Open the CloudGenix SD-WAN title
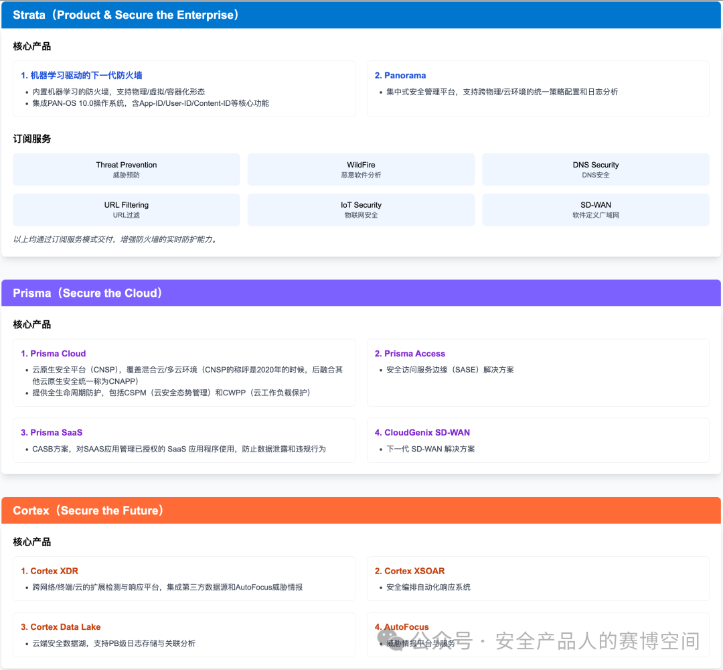The image size is (723, 670). (422, 432)
